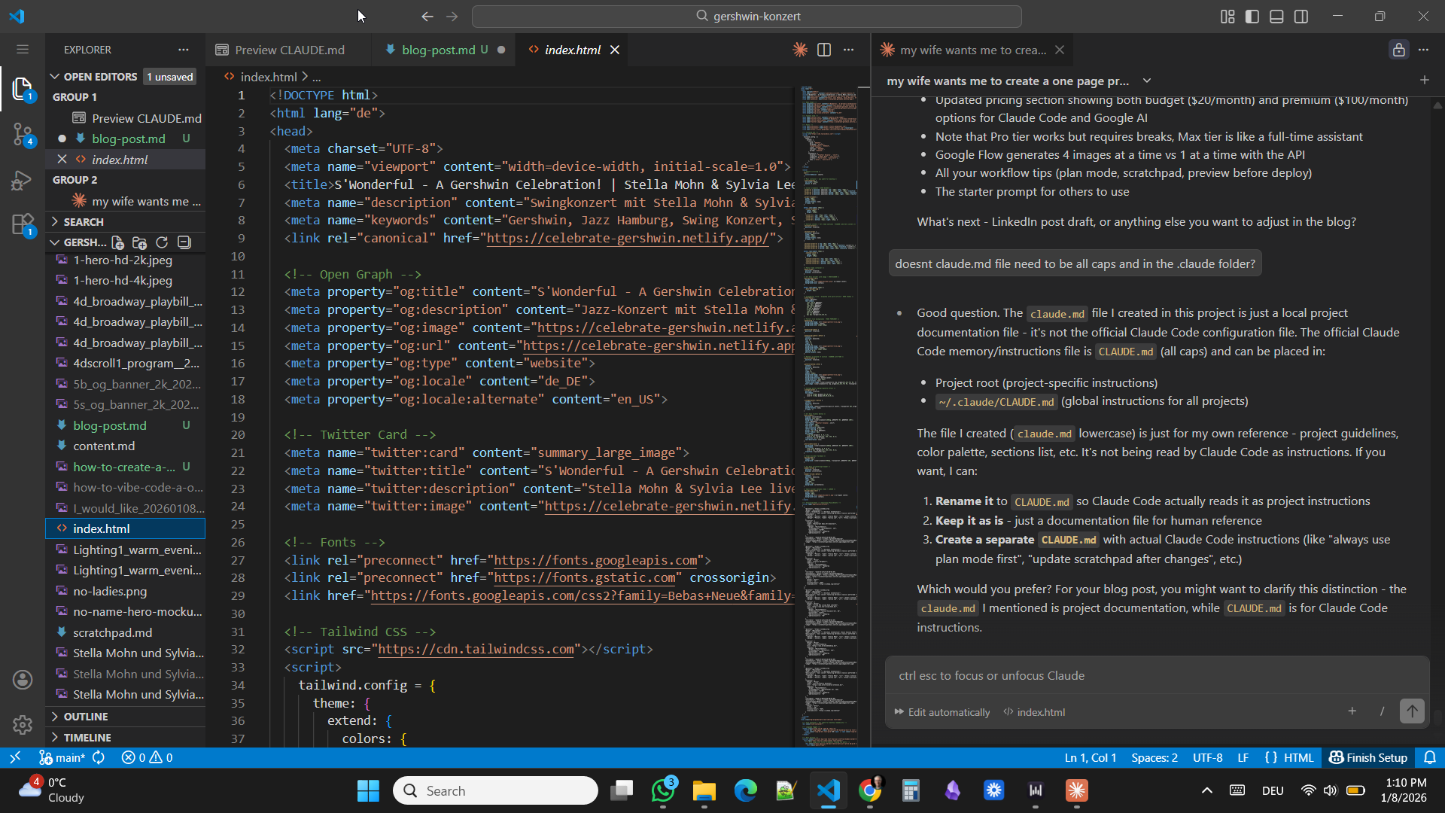Refresh the Explorer file tree

(161, 242)
